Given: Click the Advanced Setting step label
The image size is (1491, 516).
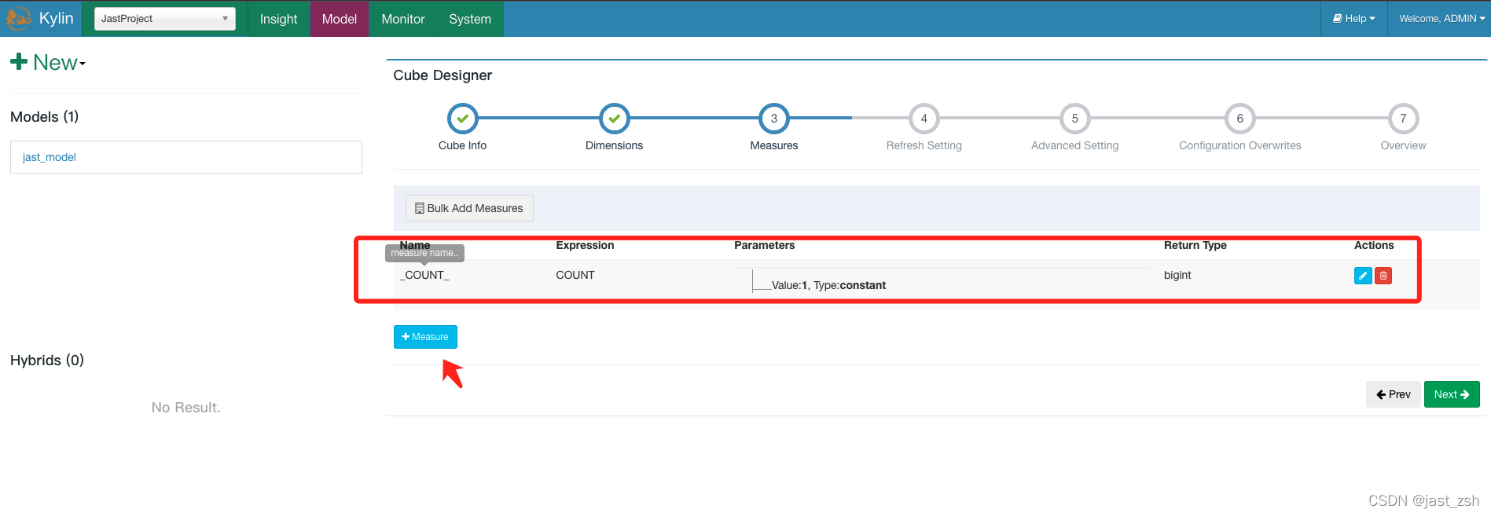Looking at the screenshot, I should click(x=1075, y=145).
